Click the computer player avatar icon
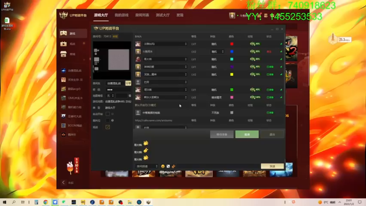This screenshot has height=206, width=366. click(x=138, y=113)
